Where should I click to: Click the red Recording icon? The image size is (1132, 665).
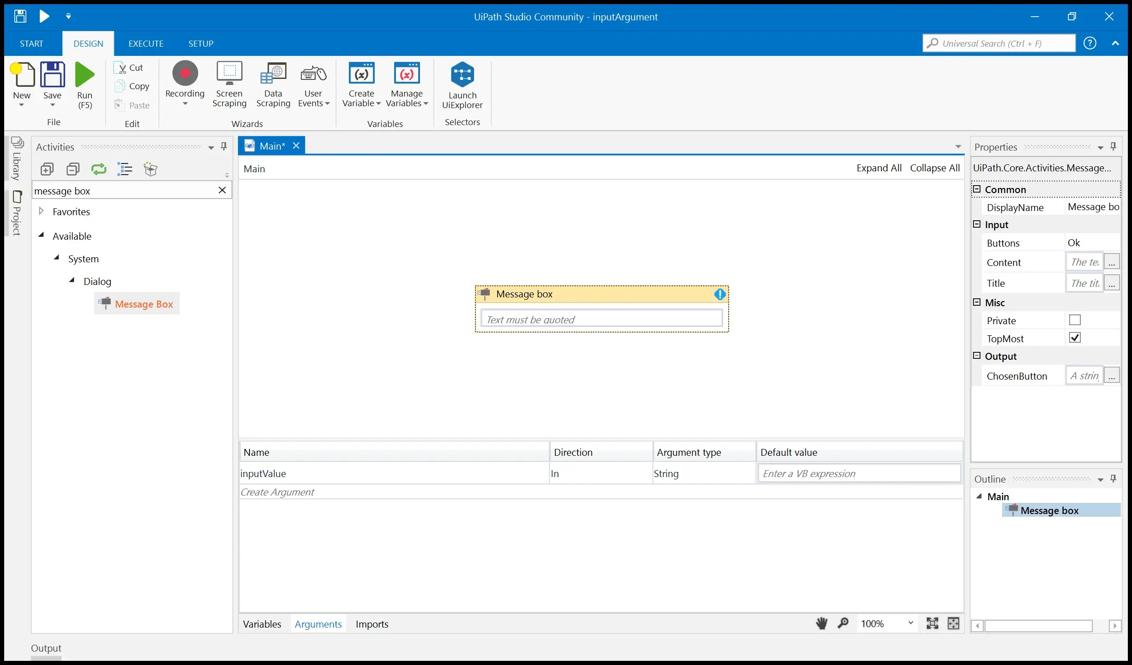pyautogui.click(x=185, y=73)
